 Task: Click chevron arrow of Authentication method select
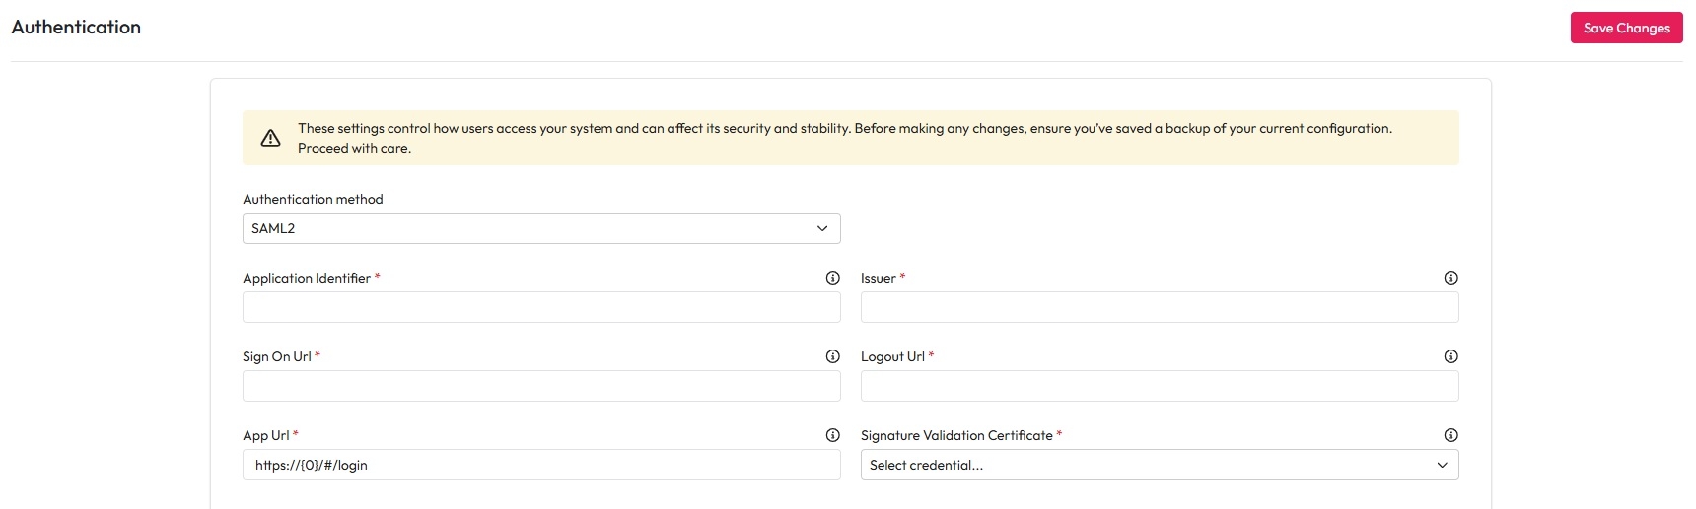822,228
